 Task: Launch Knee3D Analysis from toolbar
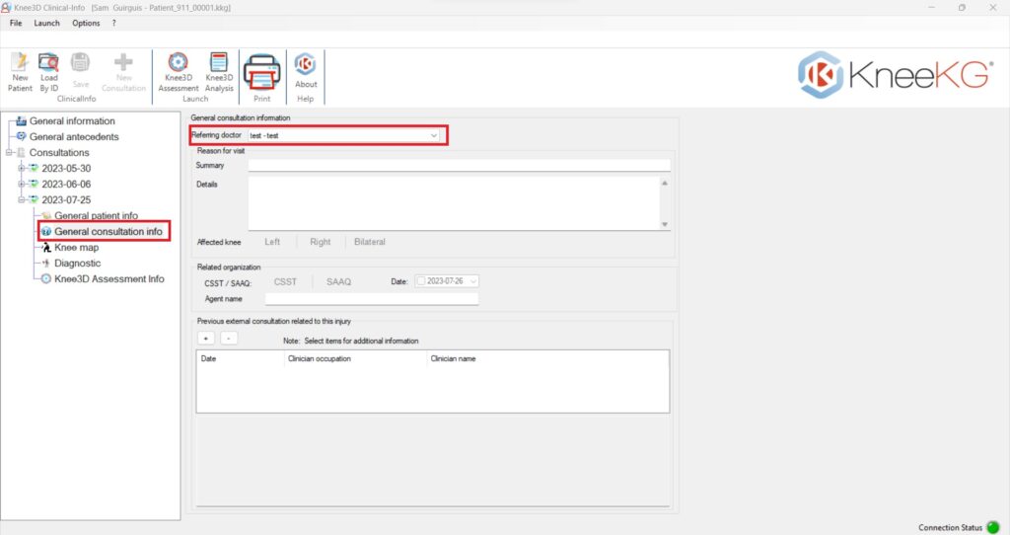pyautogui.click(x=219, y=62)
